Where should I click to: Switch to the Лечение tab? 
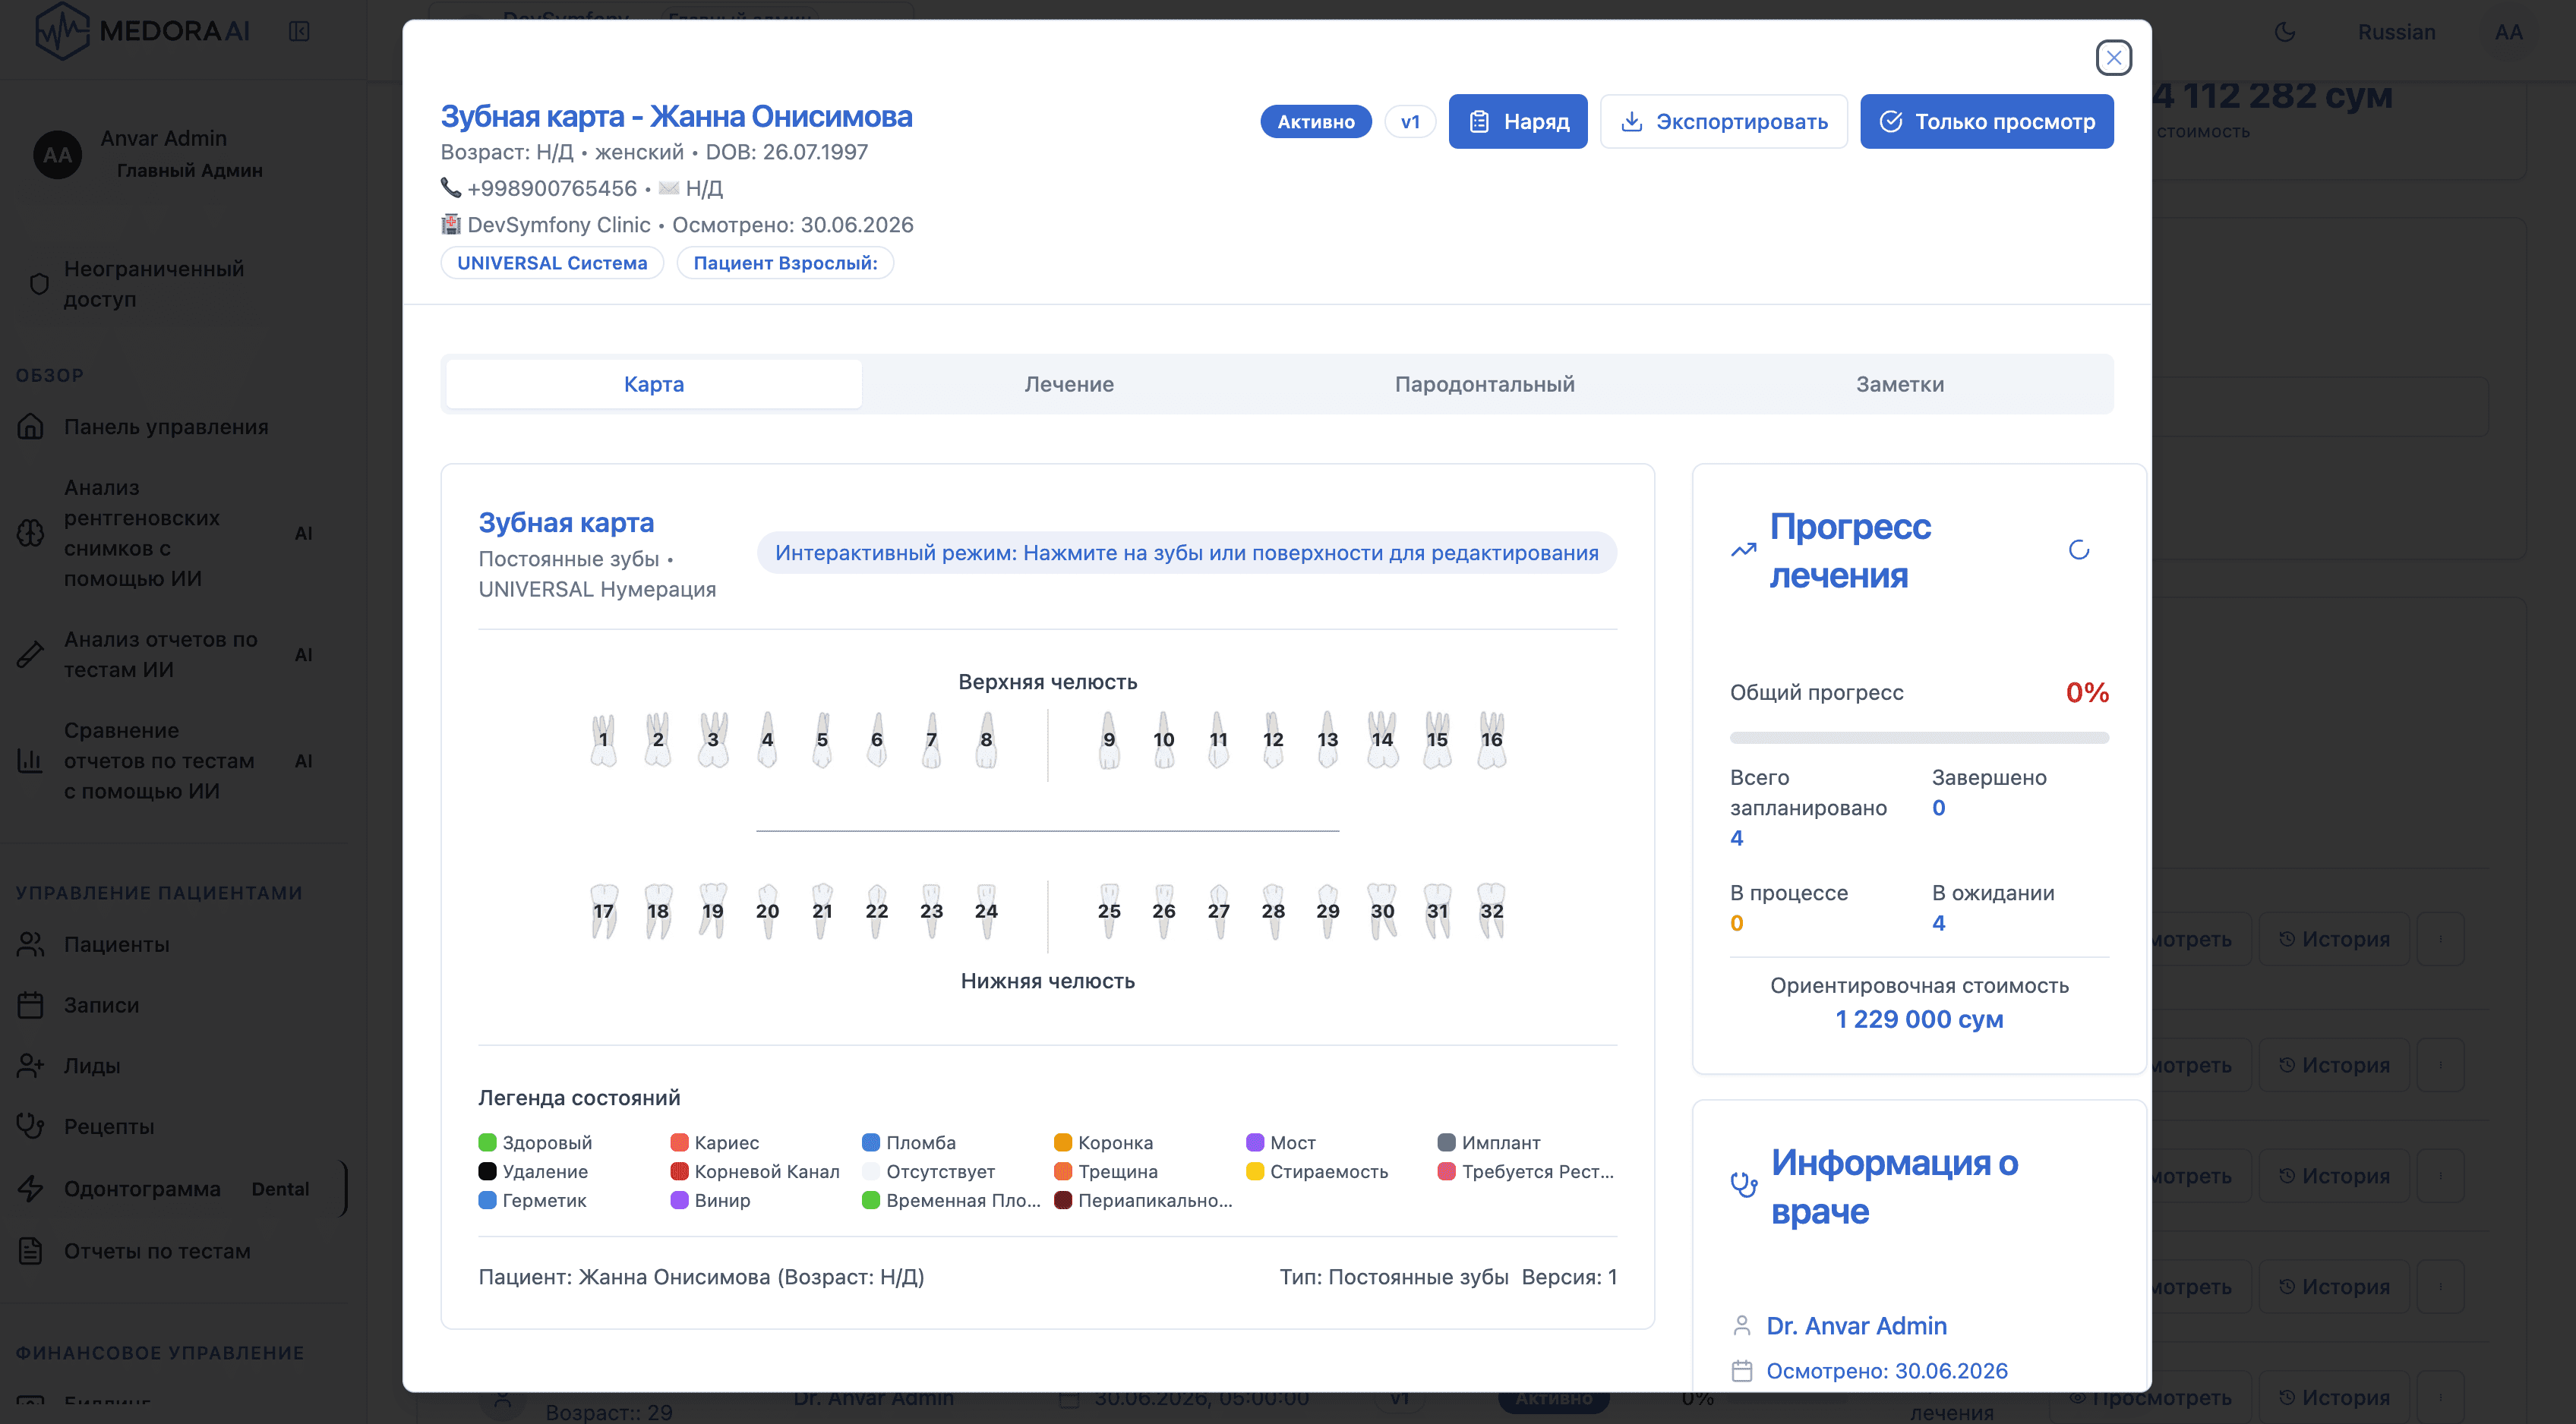1069,384
